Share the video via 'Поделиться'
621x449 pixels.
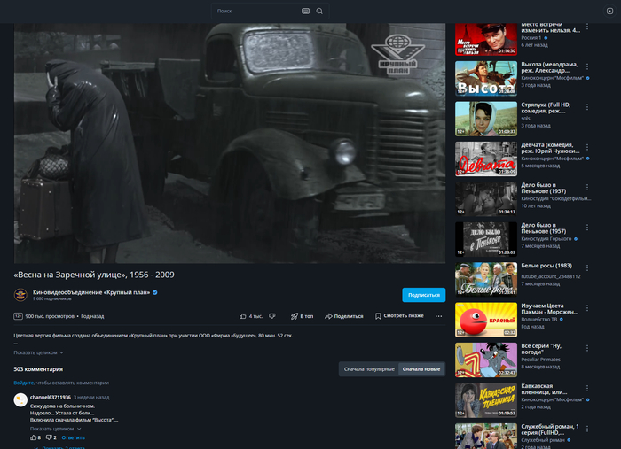[x=344, y=316]
